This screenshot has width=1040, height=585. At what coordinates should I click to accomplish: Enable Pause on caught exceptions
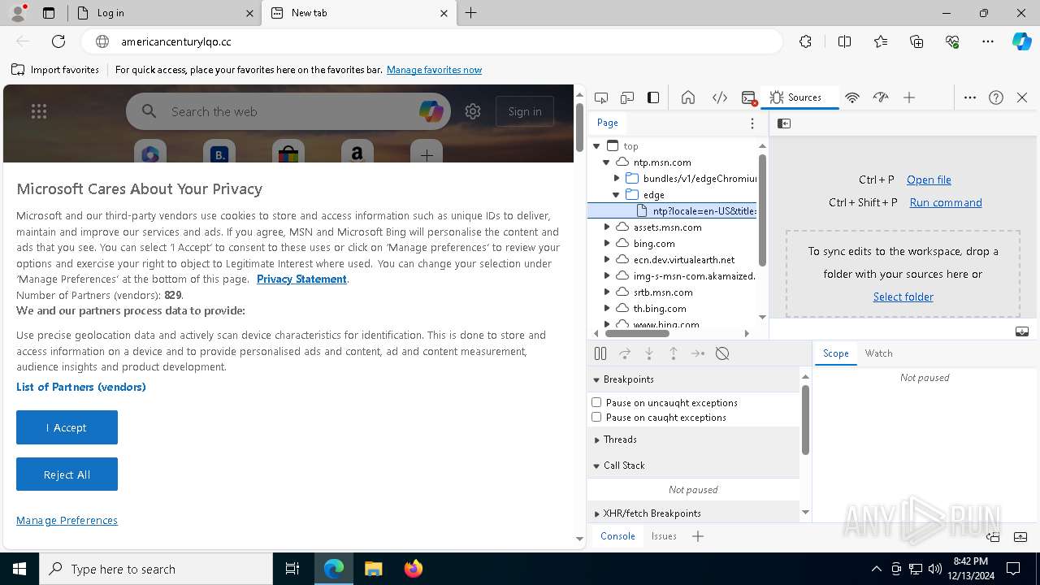[x=596, y=417]
